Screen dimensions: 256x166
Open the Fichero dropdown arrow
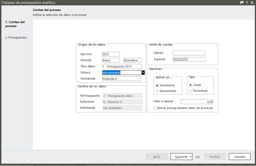143,73
